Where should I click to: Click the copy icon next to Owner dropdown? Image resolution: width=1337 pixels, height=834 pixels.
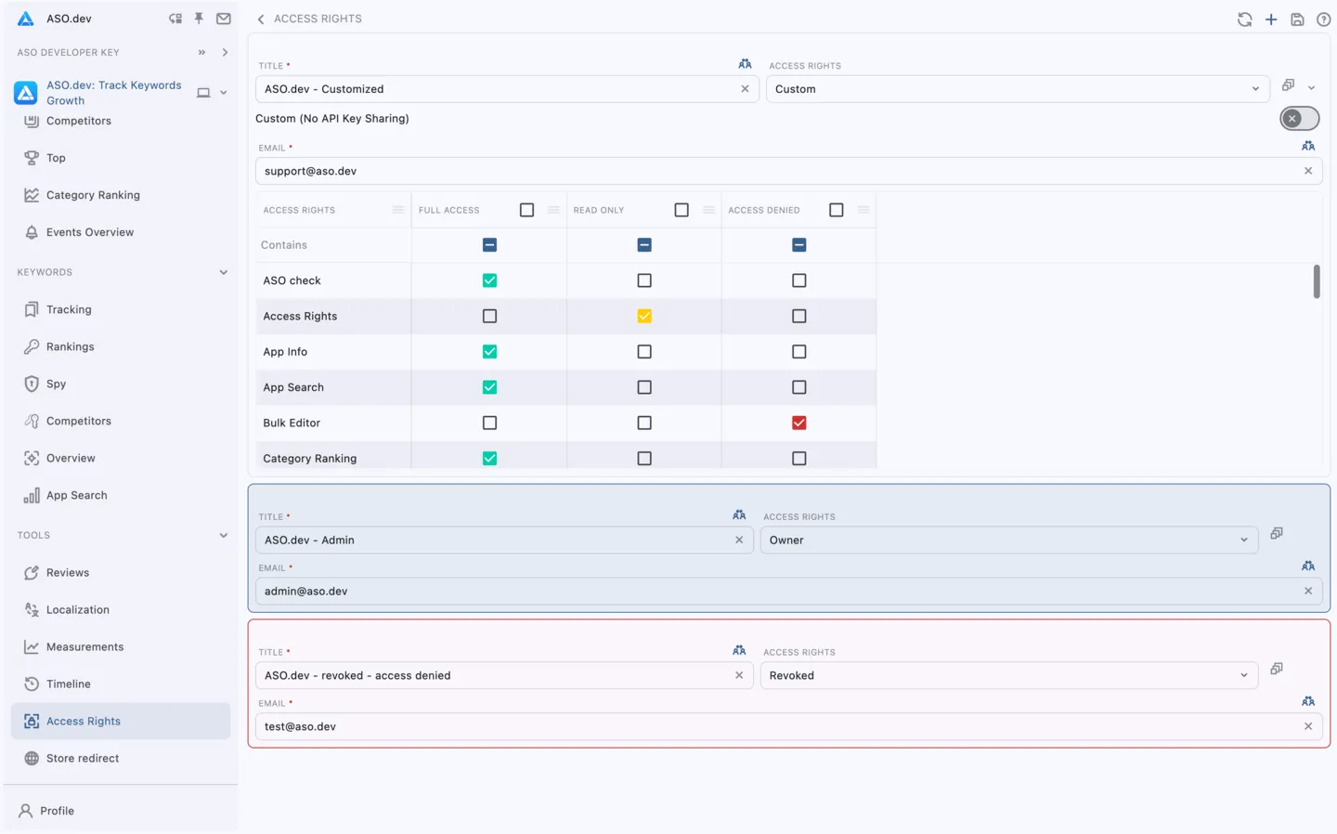1277,533
